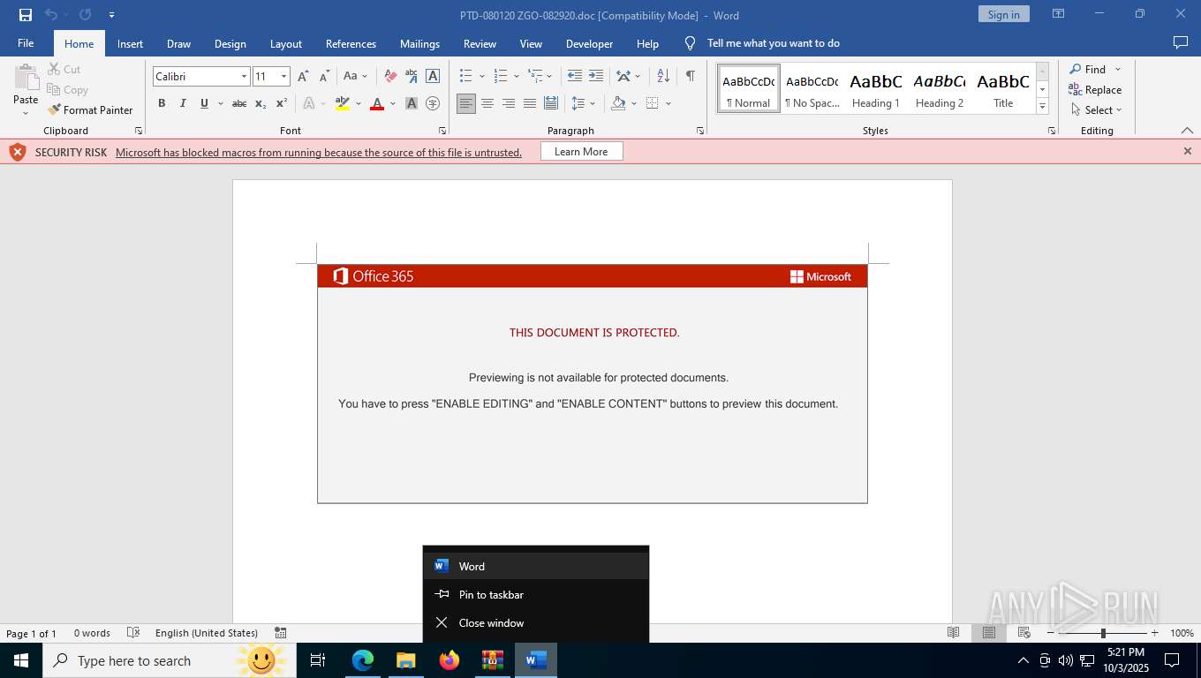Switch to Web Layout view
Screen dimensions: 1201x678
pyautogui.click(x=1024, y=633)
